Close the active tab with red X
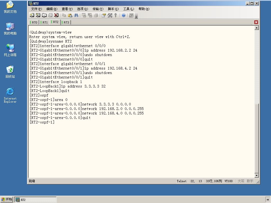 (256, 22)
